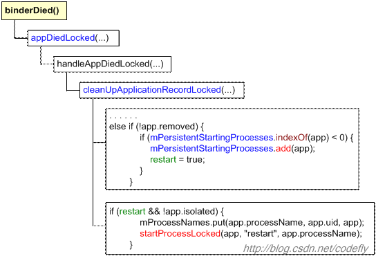This screenshot has height=256, width=376.
Task: Click the dotted ellipsis line atop code box
Action: point(123,118)
